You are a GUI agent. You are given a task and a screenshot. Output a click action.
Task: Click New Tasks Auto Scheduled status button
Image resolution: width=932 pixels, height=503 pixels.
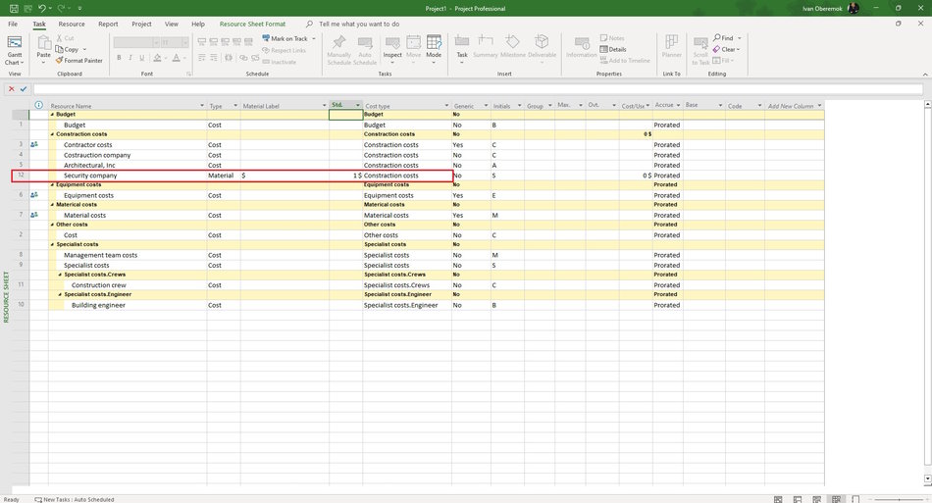coord(75,499)
